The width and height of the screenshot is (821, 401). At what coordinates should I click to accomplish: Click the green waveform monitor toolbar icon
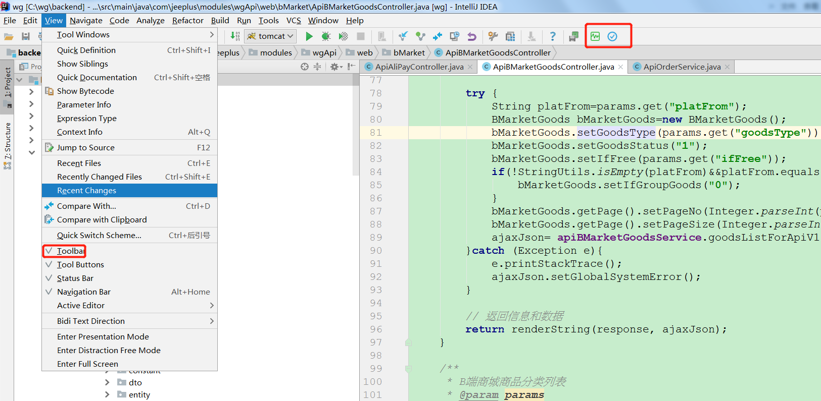[595, 36]
